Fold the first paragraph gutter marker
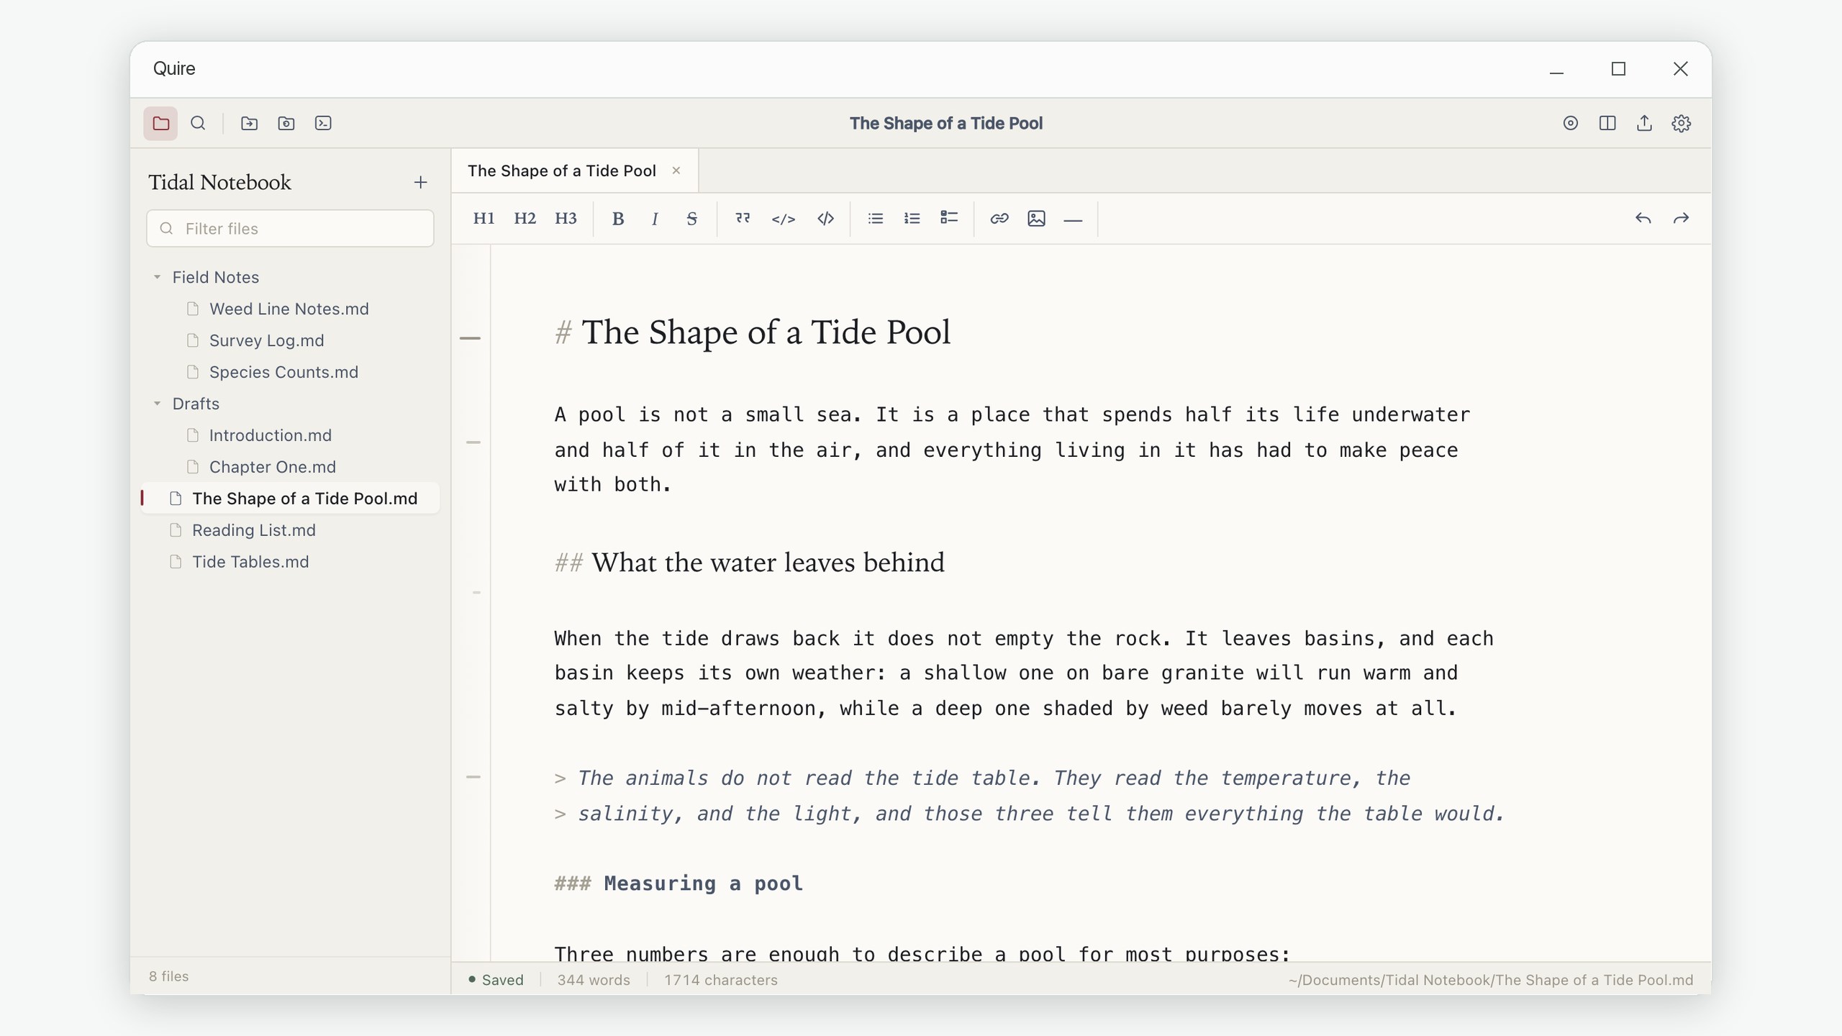The image size is (1842, 1036). (x=473, y=442)
